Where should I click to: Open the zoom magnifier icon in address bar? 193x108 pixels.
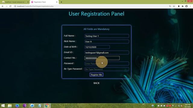pos(170,6)
